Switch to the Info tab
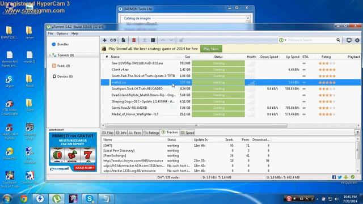The width and height of the screenshot is (363, 204). (121, 133)
